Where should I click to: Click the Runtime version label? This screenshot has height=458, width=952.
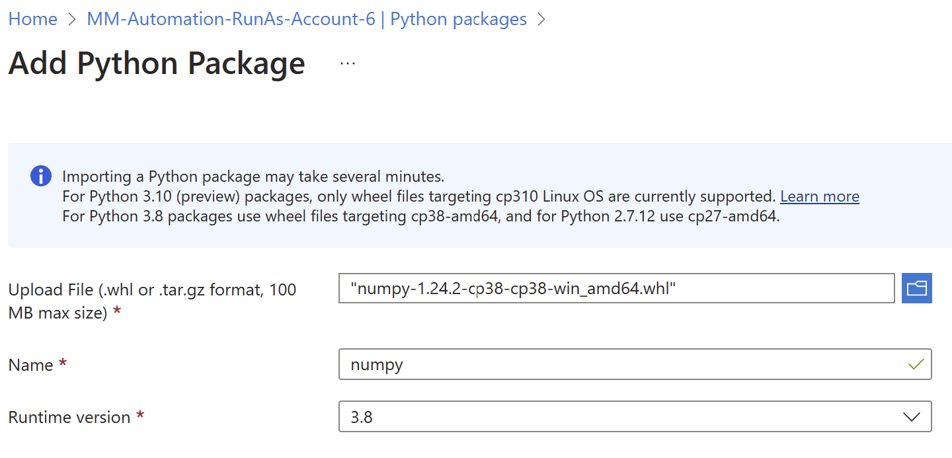point(69,417)
